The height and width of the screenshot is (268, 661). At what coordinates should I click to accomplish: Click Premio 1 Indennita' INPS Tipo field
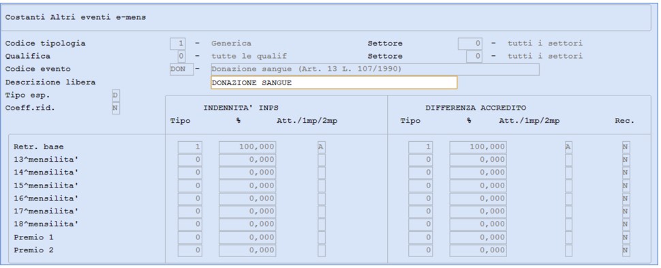tap(189, 237)
